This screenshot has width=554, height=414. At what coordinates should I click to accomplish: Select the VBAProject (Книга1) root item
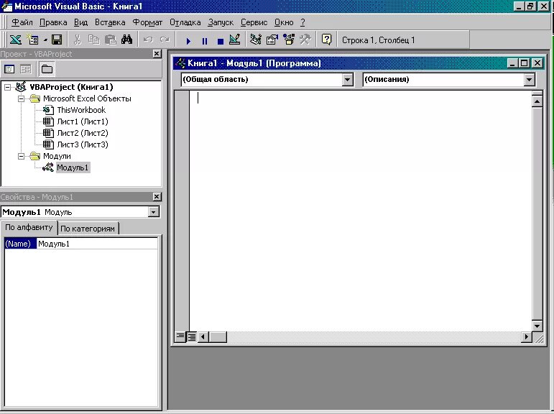coord(71,87)
